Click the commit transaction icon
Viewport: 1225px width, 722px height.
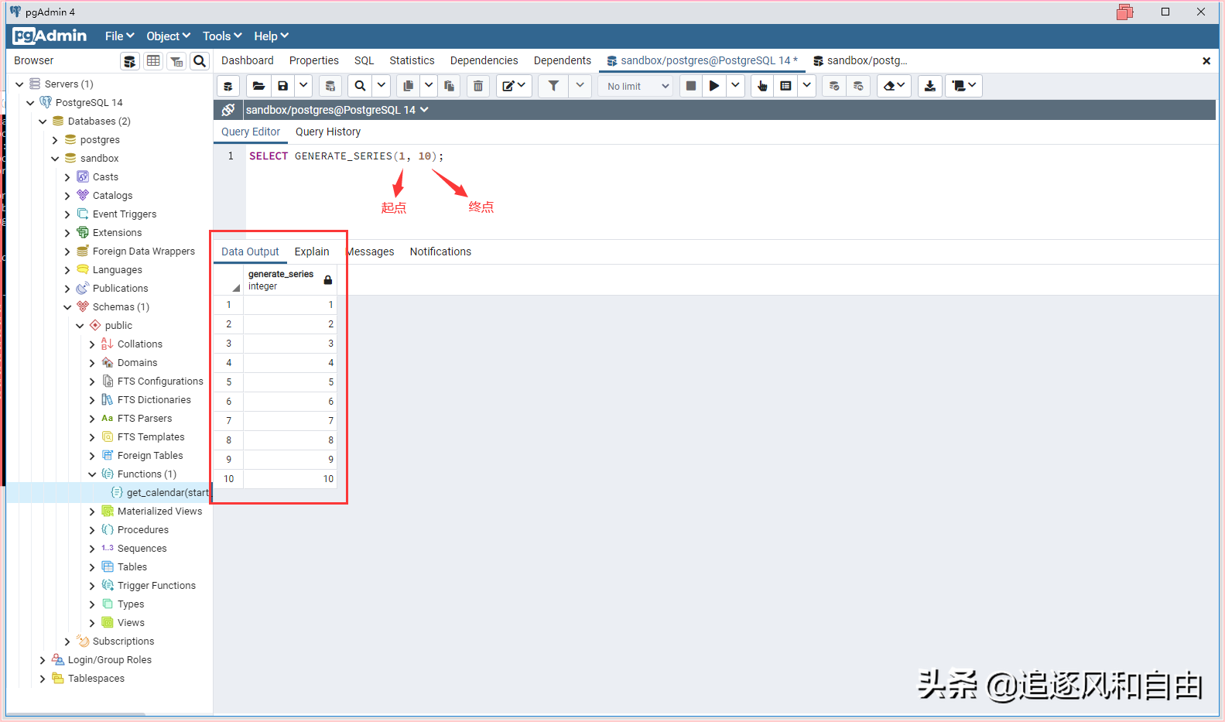(834, 86)
